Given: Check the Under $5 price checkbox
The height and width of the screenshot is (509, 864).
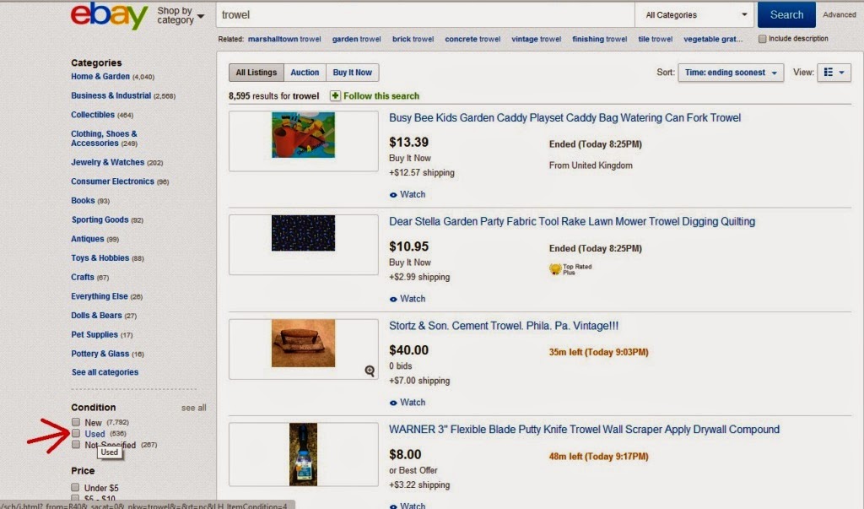Looking at the screenshot, I should [75, 488].
